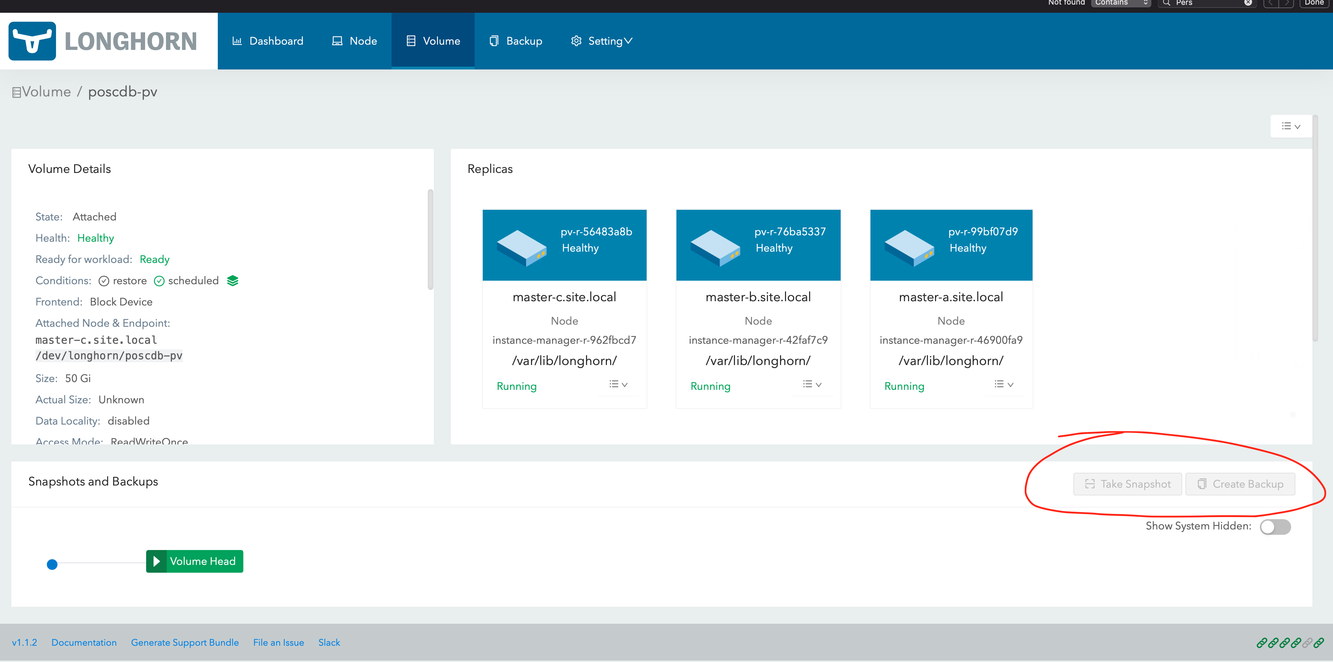Click the Generate Support Bundle link
The width and height of the screenshot is (1333, 662).
pyautogui.click(x=185, y=643)
